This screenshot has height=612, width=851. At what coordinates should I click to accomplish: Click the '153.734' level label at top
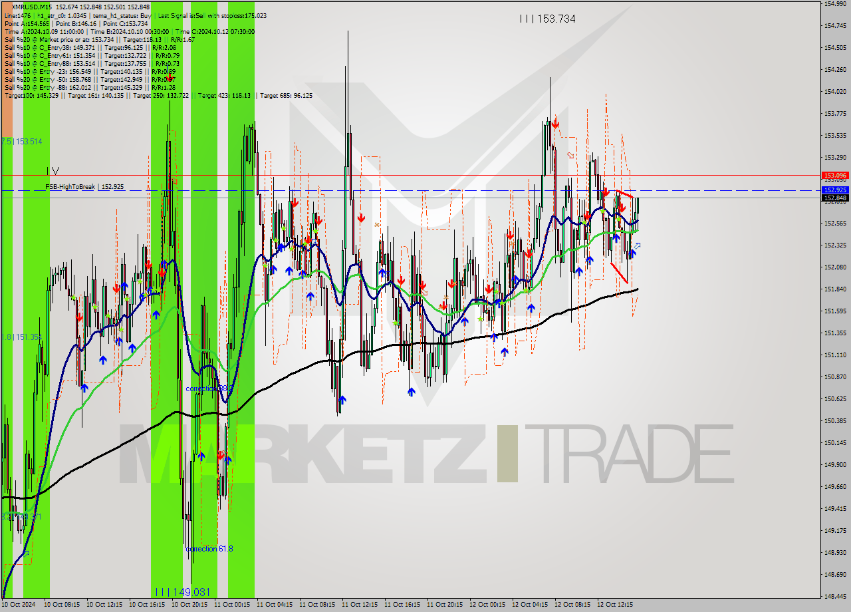click(547, 19)
